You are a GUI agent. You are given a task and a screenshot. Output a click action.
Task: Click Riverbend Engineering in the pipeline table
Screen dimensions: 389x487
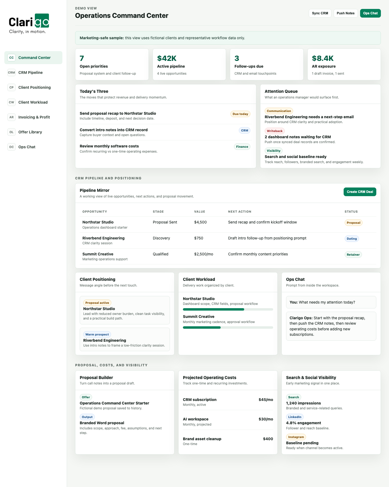(x=103, y=238)
